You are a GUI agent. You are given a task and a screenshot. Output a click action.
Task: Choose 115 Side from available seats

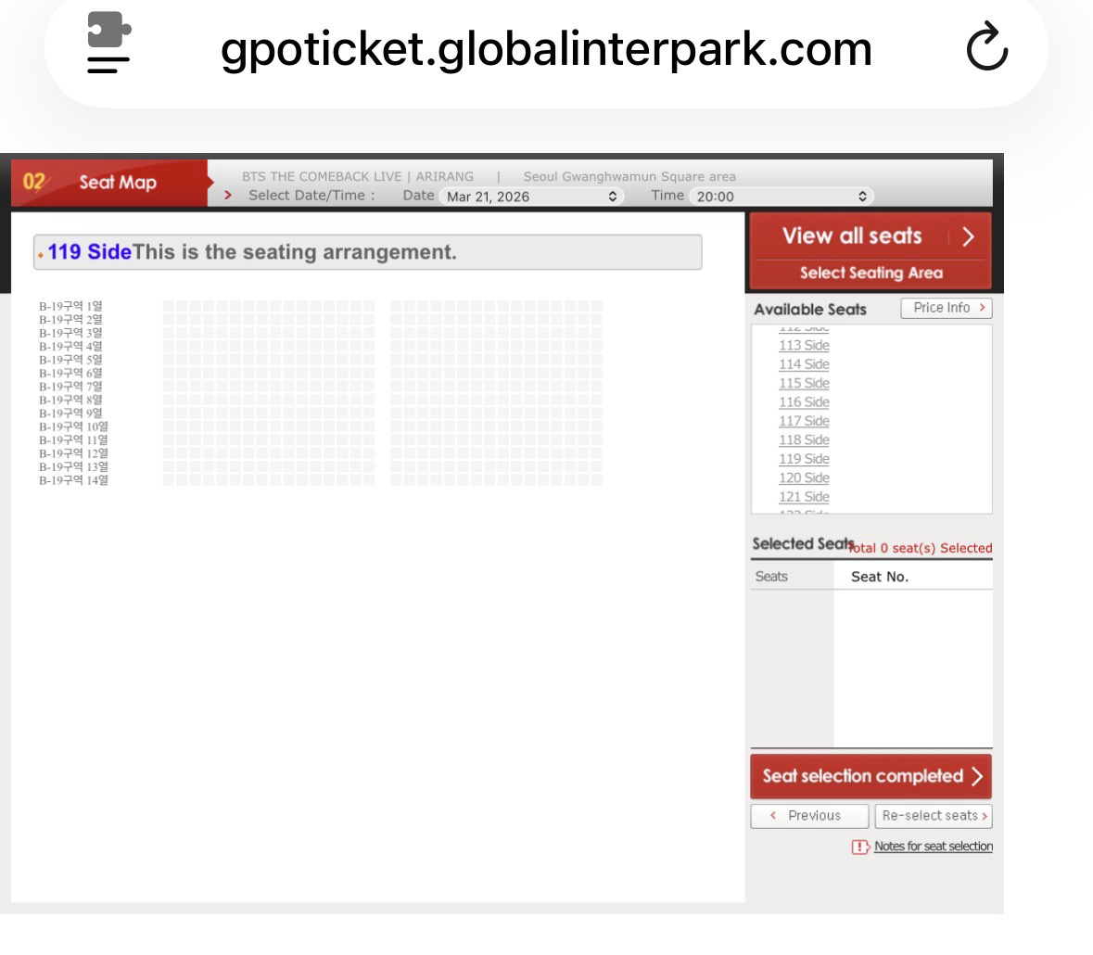point(804,384)
